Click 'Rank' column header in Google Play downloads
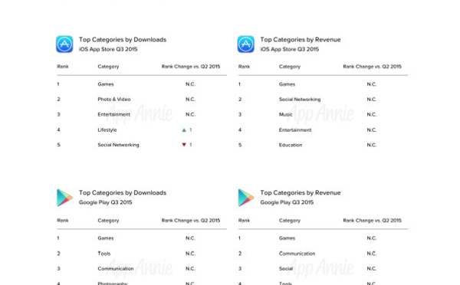 pyautogui.click(x=63, y=221)
